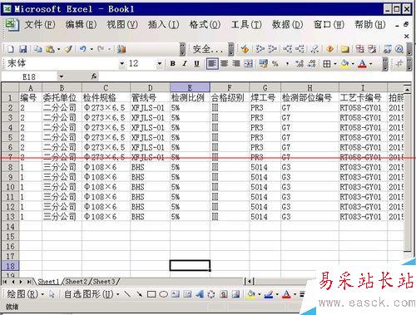Click the Insert Function fx icon
The width and height of the screenshot is (416, 315).
click(94, 76)
